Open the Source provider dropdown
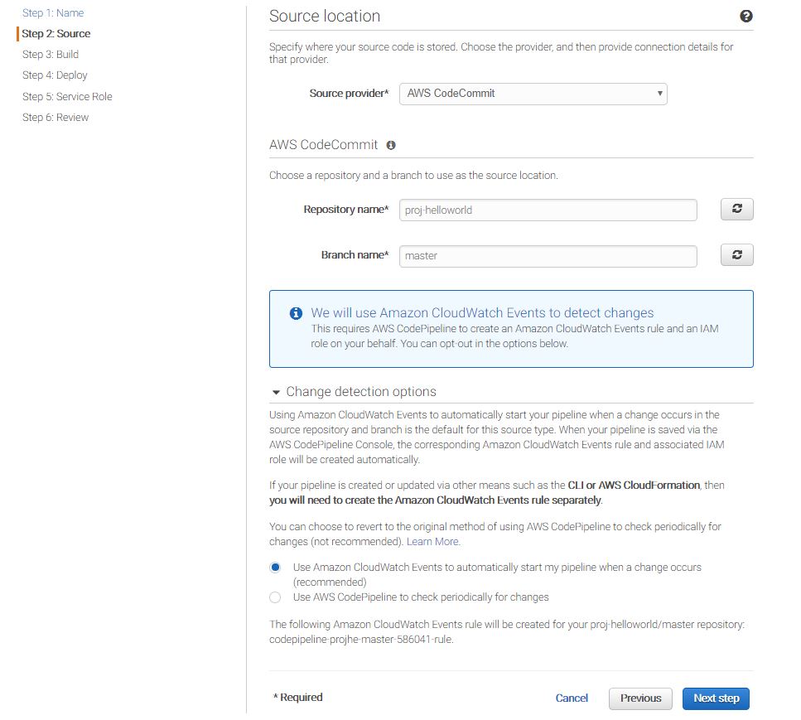 coord(533,94)
